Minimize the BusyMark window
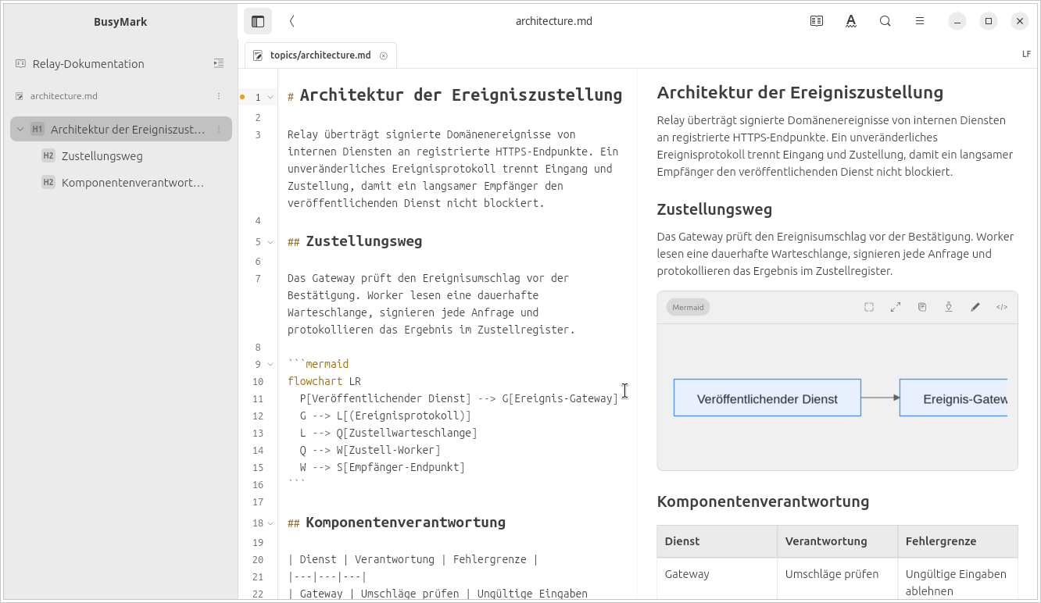The height and width of the screenshot is (603, 1041). [x=957, y=21]
